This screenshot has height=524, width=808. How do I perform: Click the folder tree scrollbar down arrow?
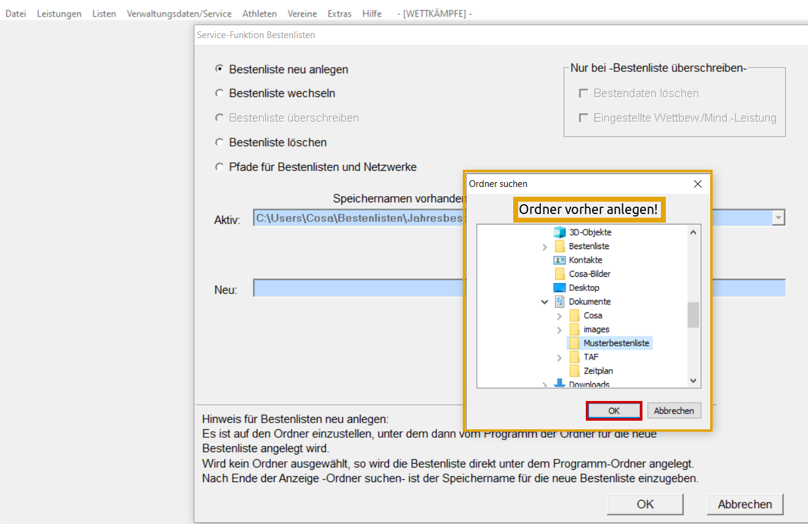694,381
